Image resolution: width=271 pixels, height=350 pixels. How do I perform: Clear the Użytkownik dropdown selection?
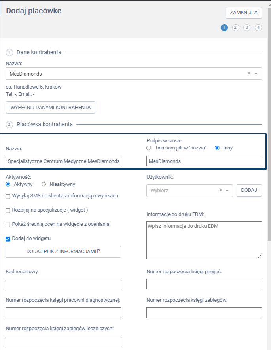tap(221, 190)
